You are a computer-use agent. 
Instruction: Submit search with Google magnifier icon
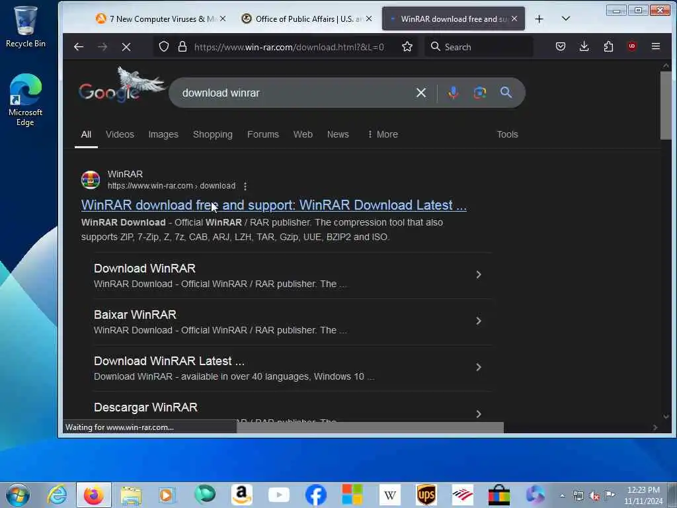pyautogui.click(x=506, y=92)
